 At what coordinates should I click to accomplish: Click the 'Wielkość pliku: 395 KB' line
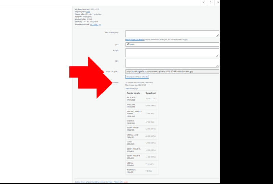84,19
